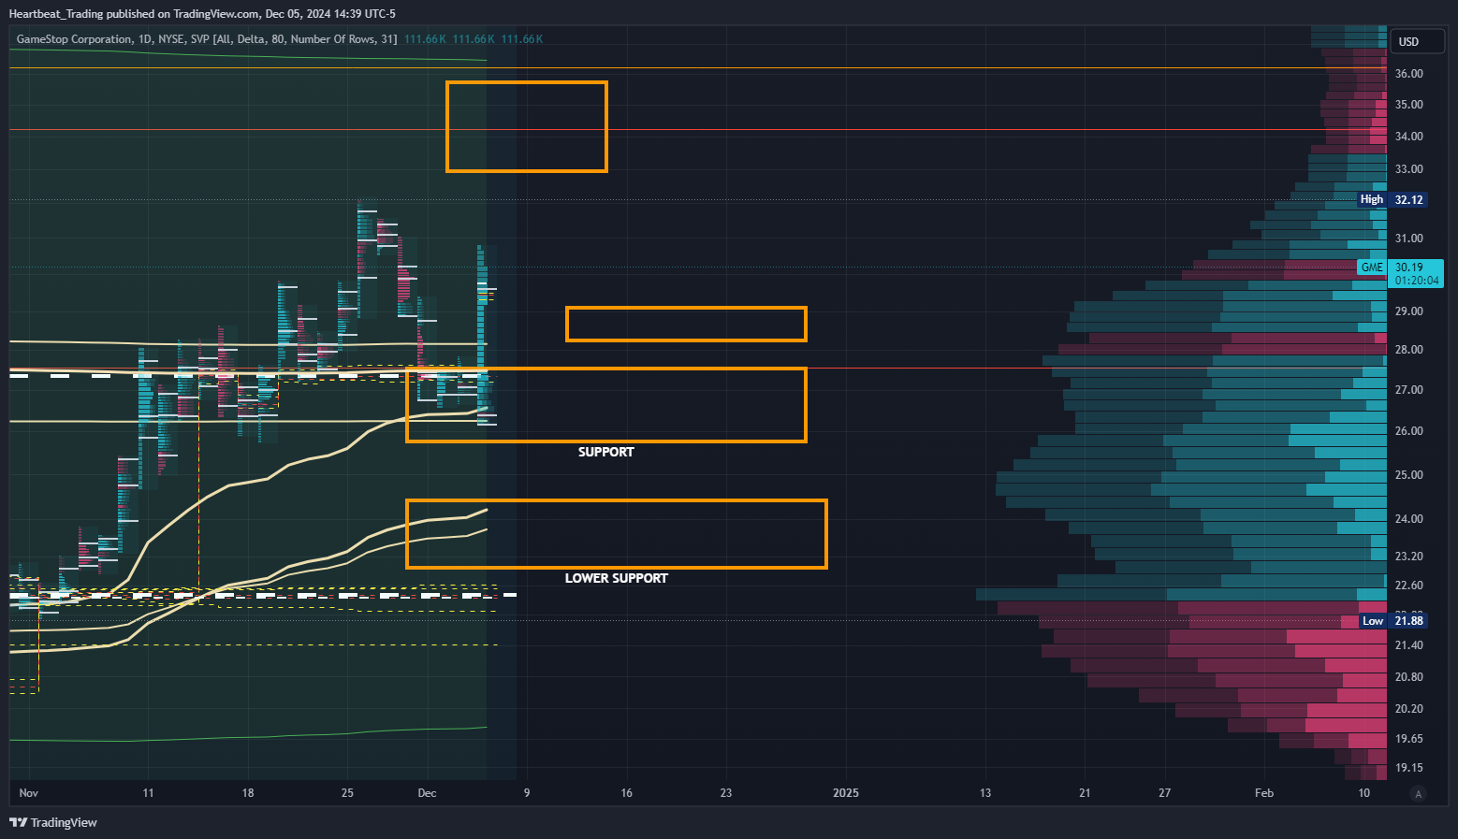Click the Dec date on time axis
The width and height of the screenshot is (1458, 839).
coord(427,793)
